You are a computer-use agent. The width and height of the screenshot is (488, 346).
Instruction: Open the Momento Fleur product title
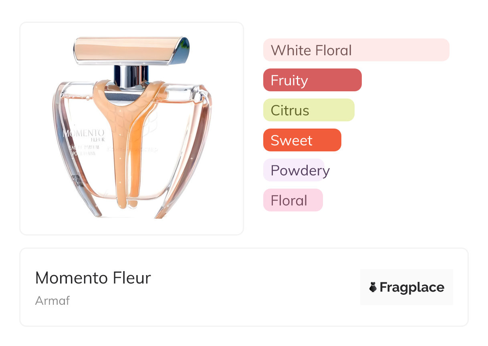point(93,278)
